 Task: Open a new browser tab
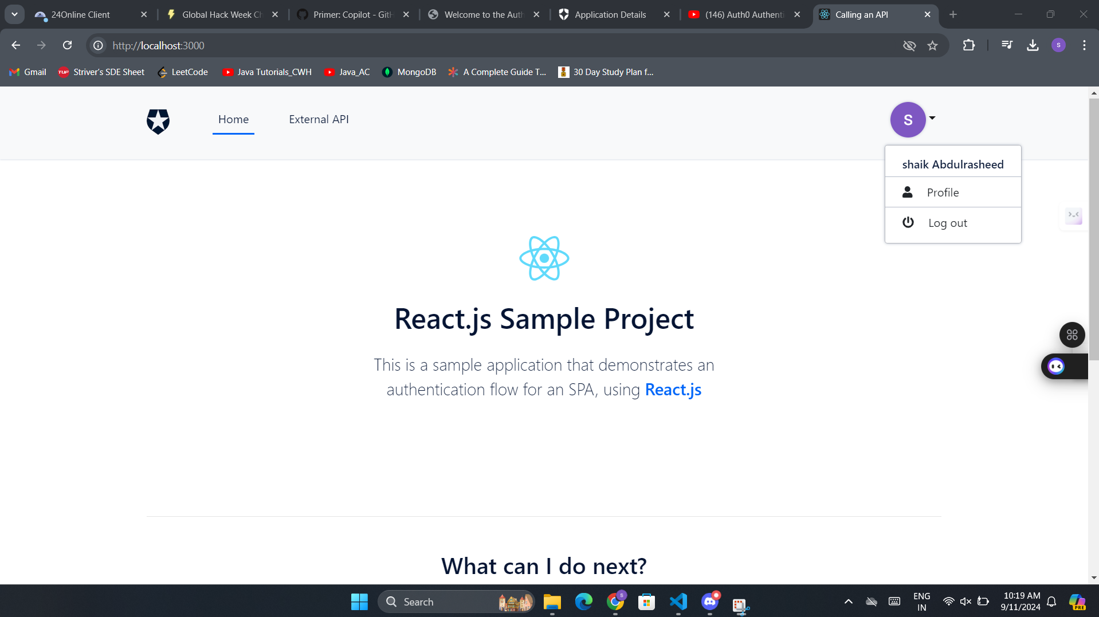coord(953,14)
